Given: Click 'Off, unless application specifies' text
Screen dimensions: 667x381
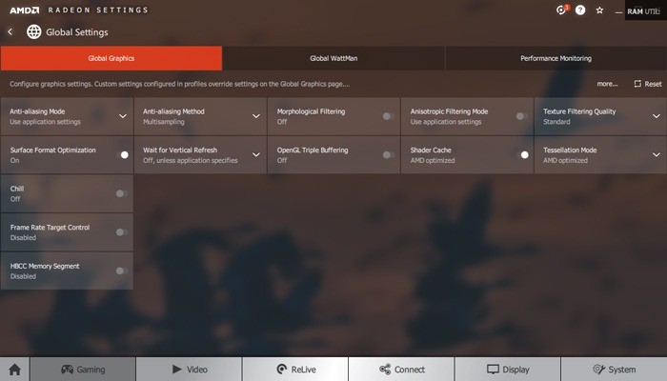Looking at the screenshot, I should (191, 160).
